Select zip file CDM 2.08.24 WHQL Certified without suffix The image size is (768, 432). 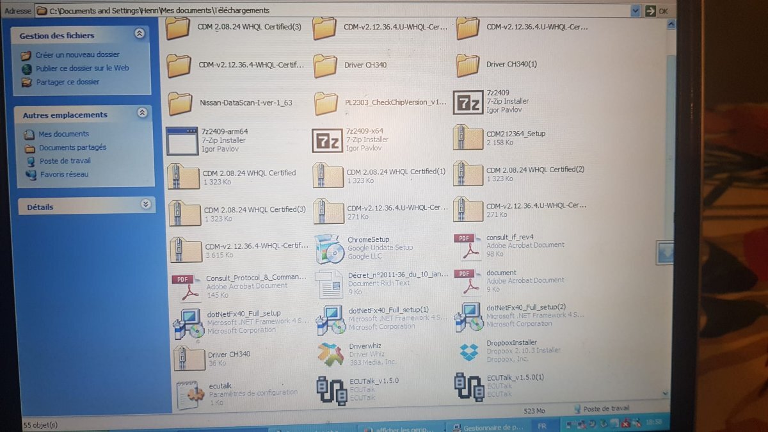tap(183, 177)
